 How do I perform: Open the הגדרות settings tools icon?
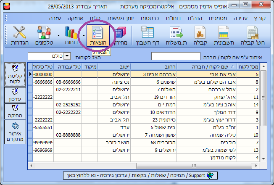click(20, 35)
